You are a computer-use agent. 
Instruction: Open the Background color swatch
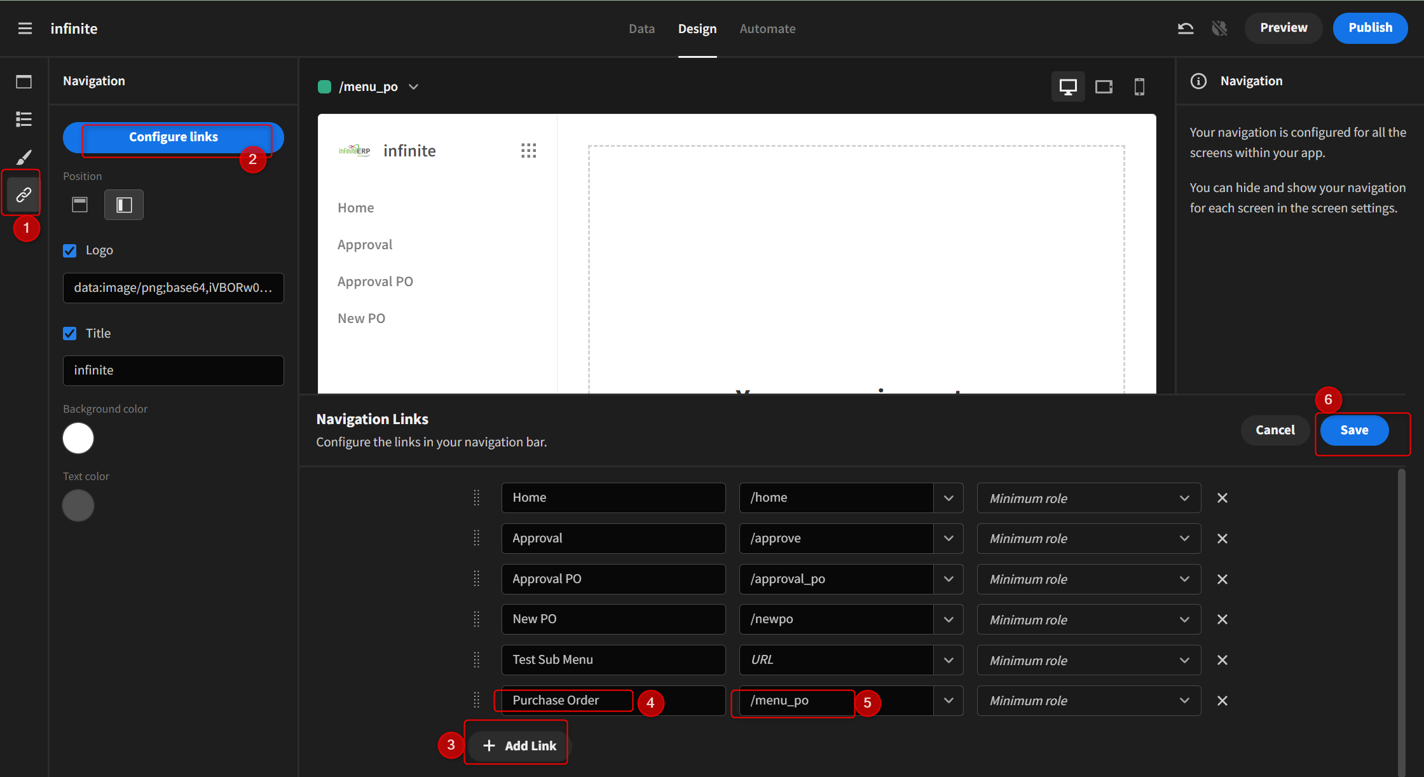78,438
